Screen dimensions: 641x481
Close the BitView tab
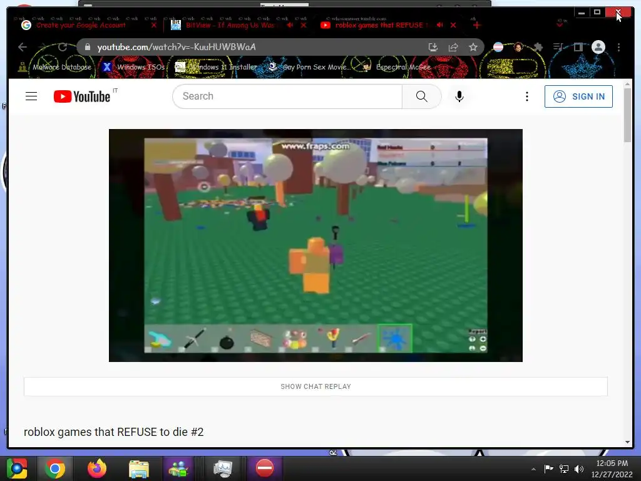tap(304, 25)
